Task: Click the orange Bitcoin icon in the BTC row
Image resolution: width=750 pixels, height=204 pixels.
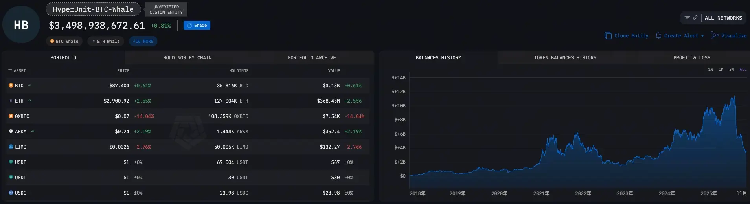Action: tap(11, 85)
